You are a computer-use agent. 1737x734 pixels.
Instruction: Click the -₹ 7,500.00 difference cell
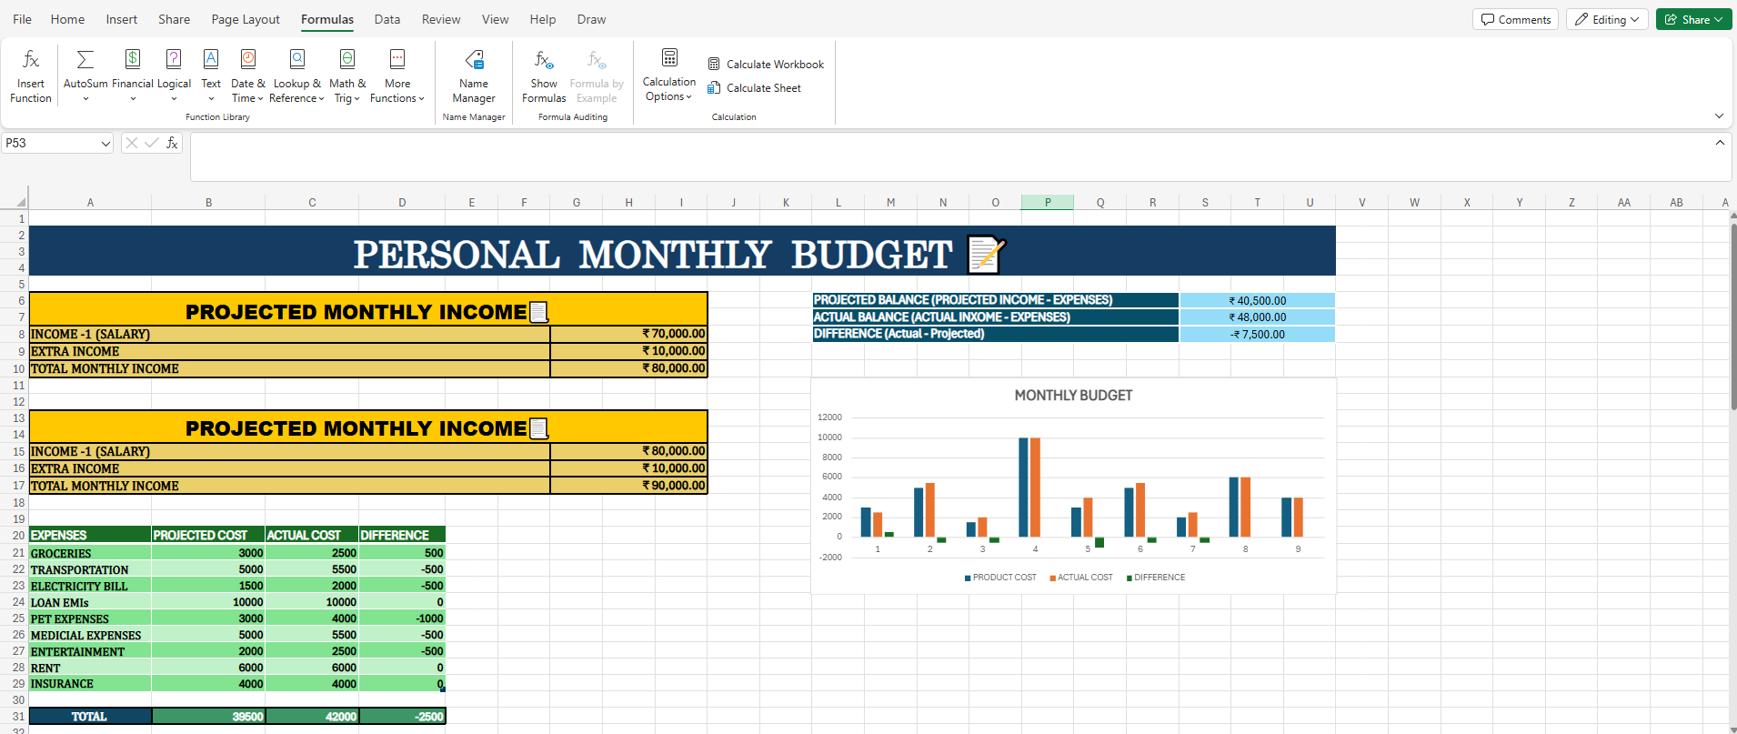(x=1257, y=334)
